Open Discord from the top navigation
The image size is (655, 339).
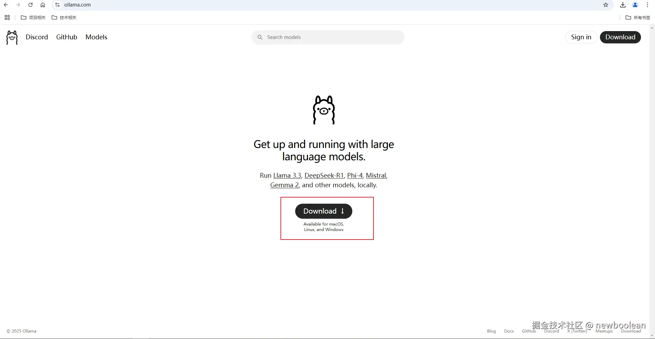[37, 37]
